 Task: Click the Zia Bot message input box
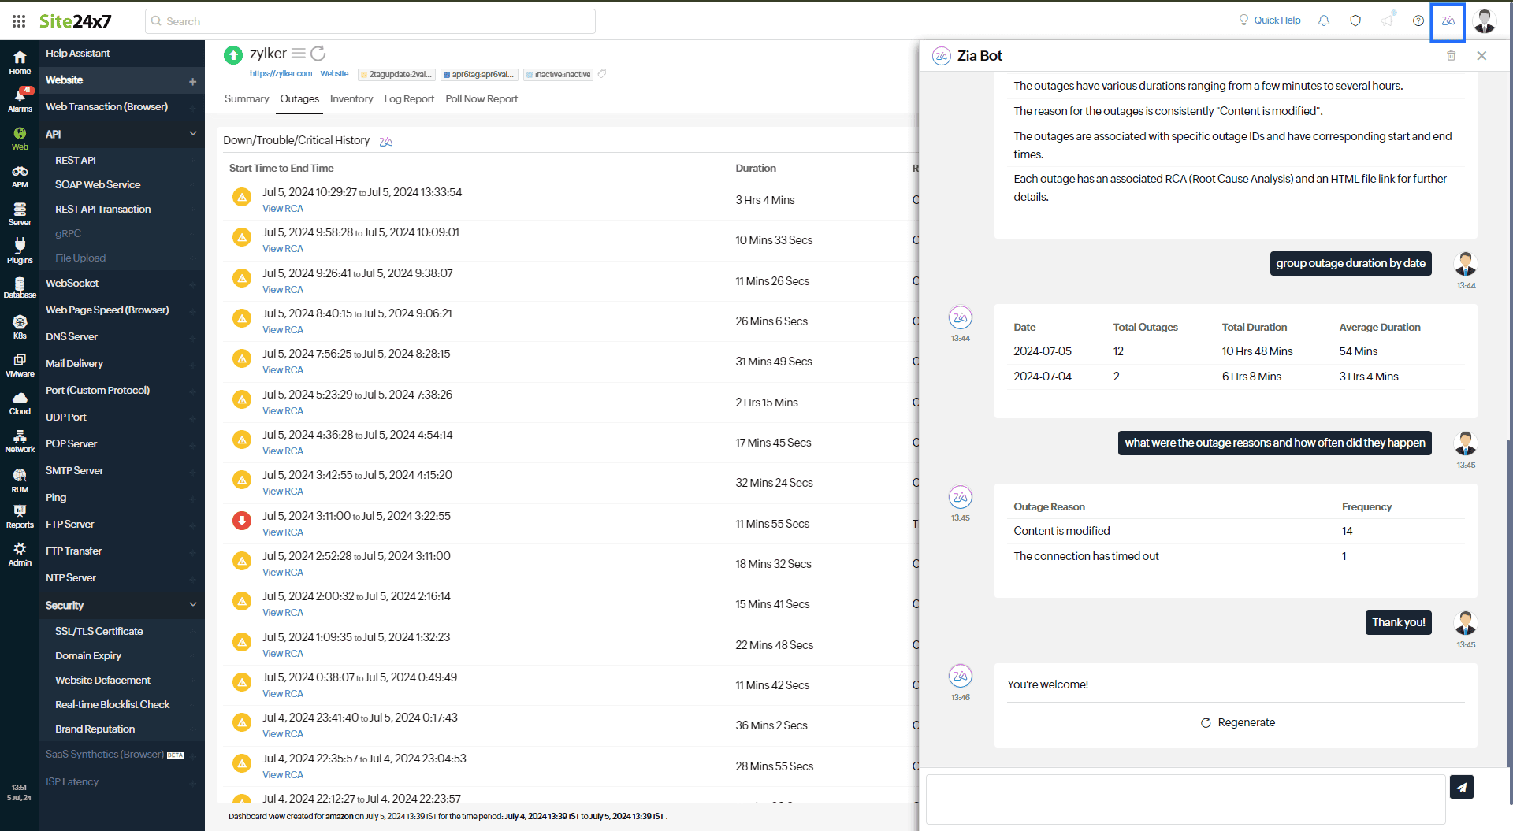[1185, 799]
